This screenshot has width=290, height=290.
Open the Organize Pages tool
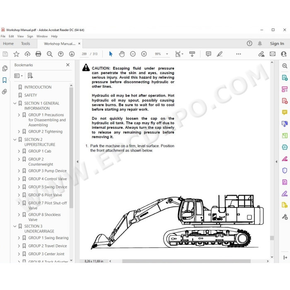click(285, 89)
